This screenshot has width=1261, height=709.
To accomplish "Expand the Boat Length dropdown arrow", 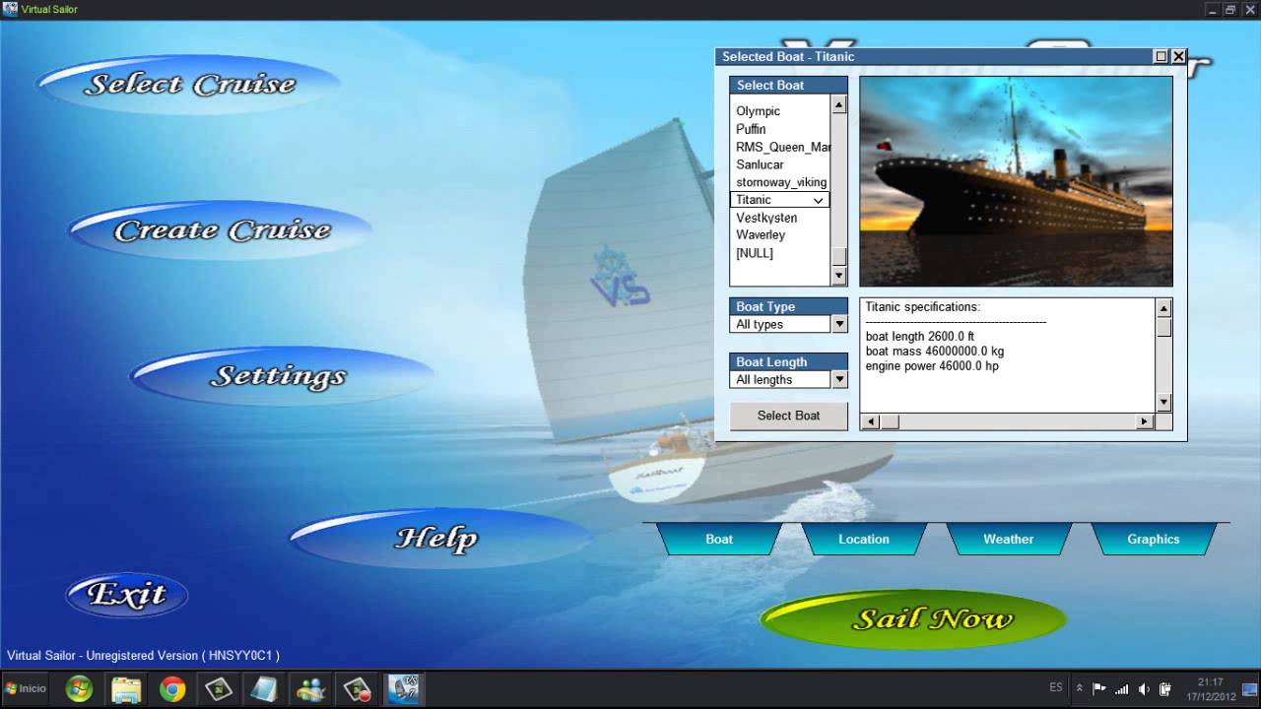I will click(x=839, y=379).
